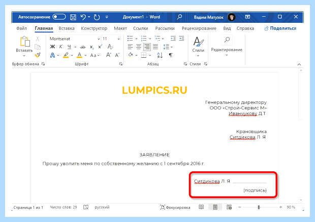
Task: Toggle the AutoSave switch
Action: [x=59, y=17]
